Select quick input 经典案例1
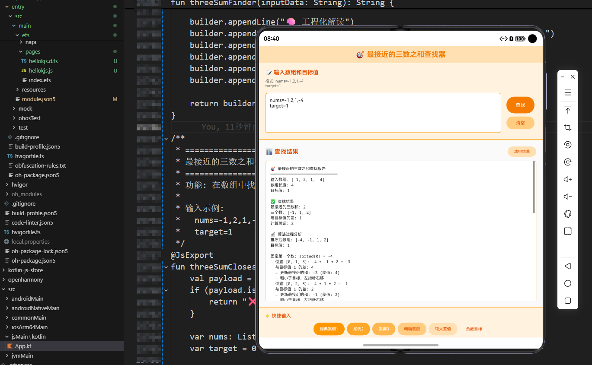Viewport: 592px width, 365px height. click(329, 329)
